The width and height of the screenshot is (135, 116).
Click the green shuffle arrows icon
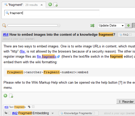point(92,25)
